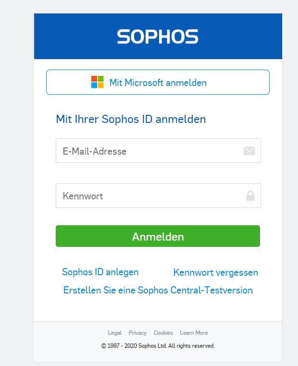The height and width of the screenshot is (366, 298).
Task: Click the Microsoft four-square logo icon
Action: (98, 82)
